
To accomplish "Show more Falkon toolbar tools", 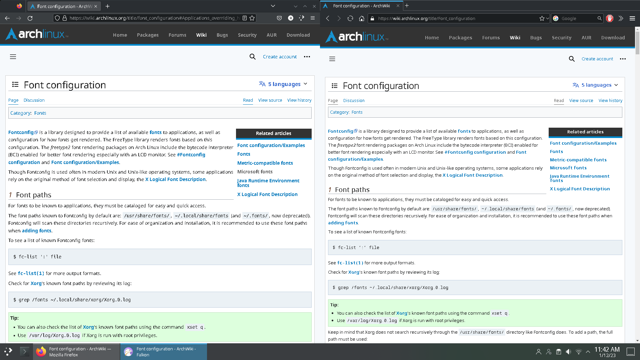I will (621, 18).
